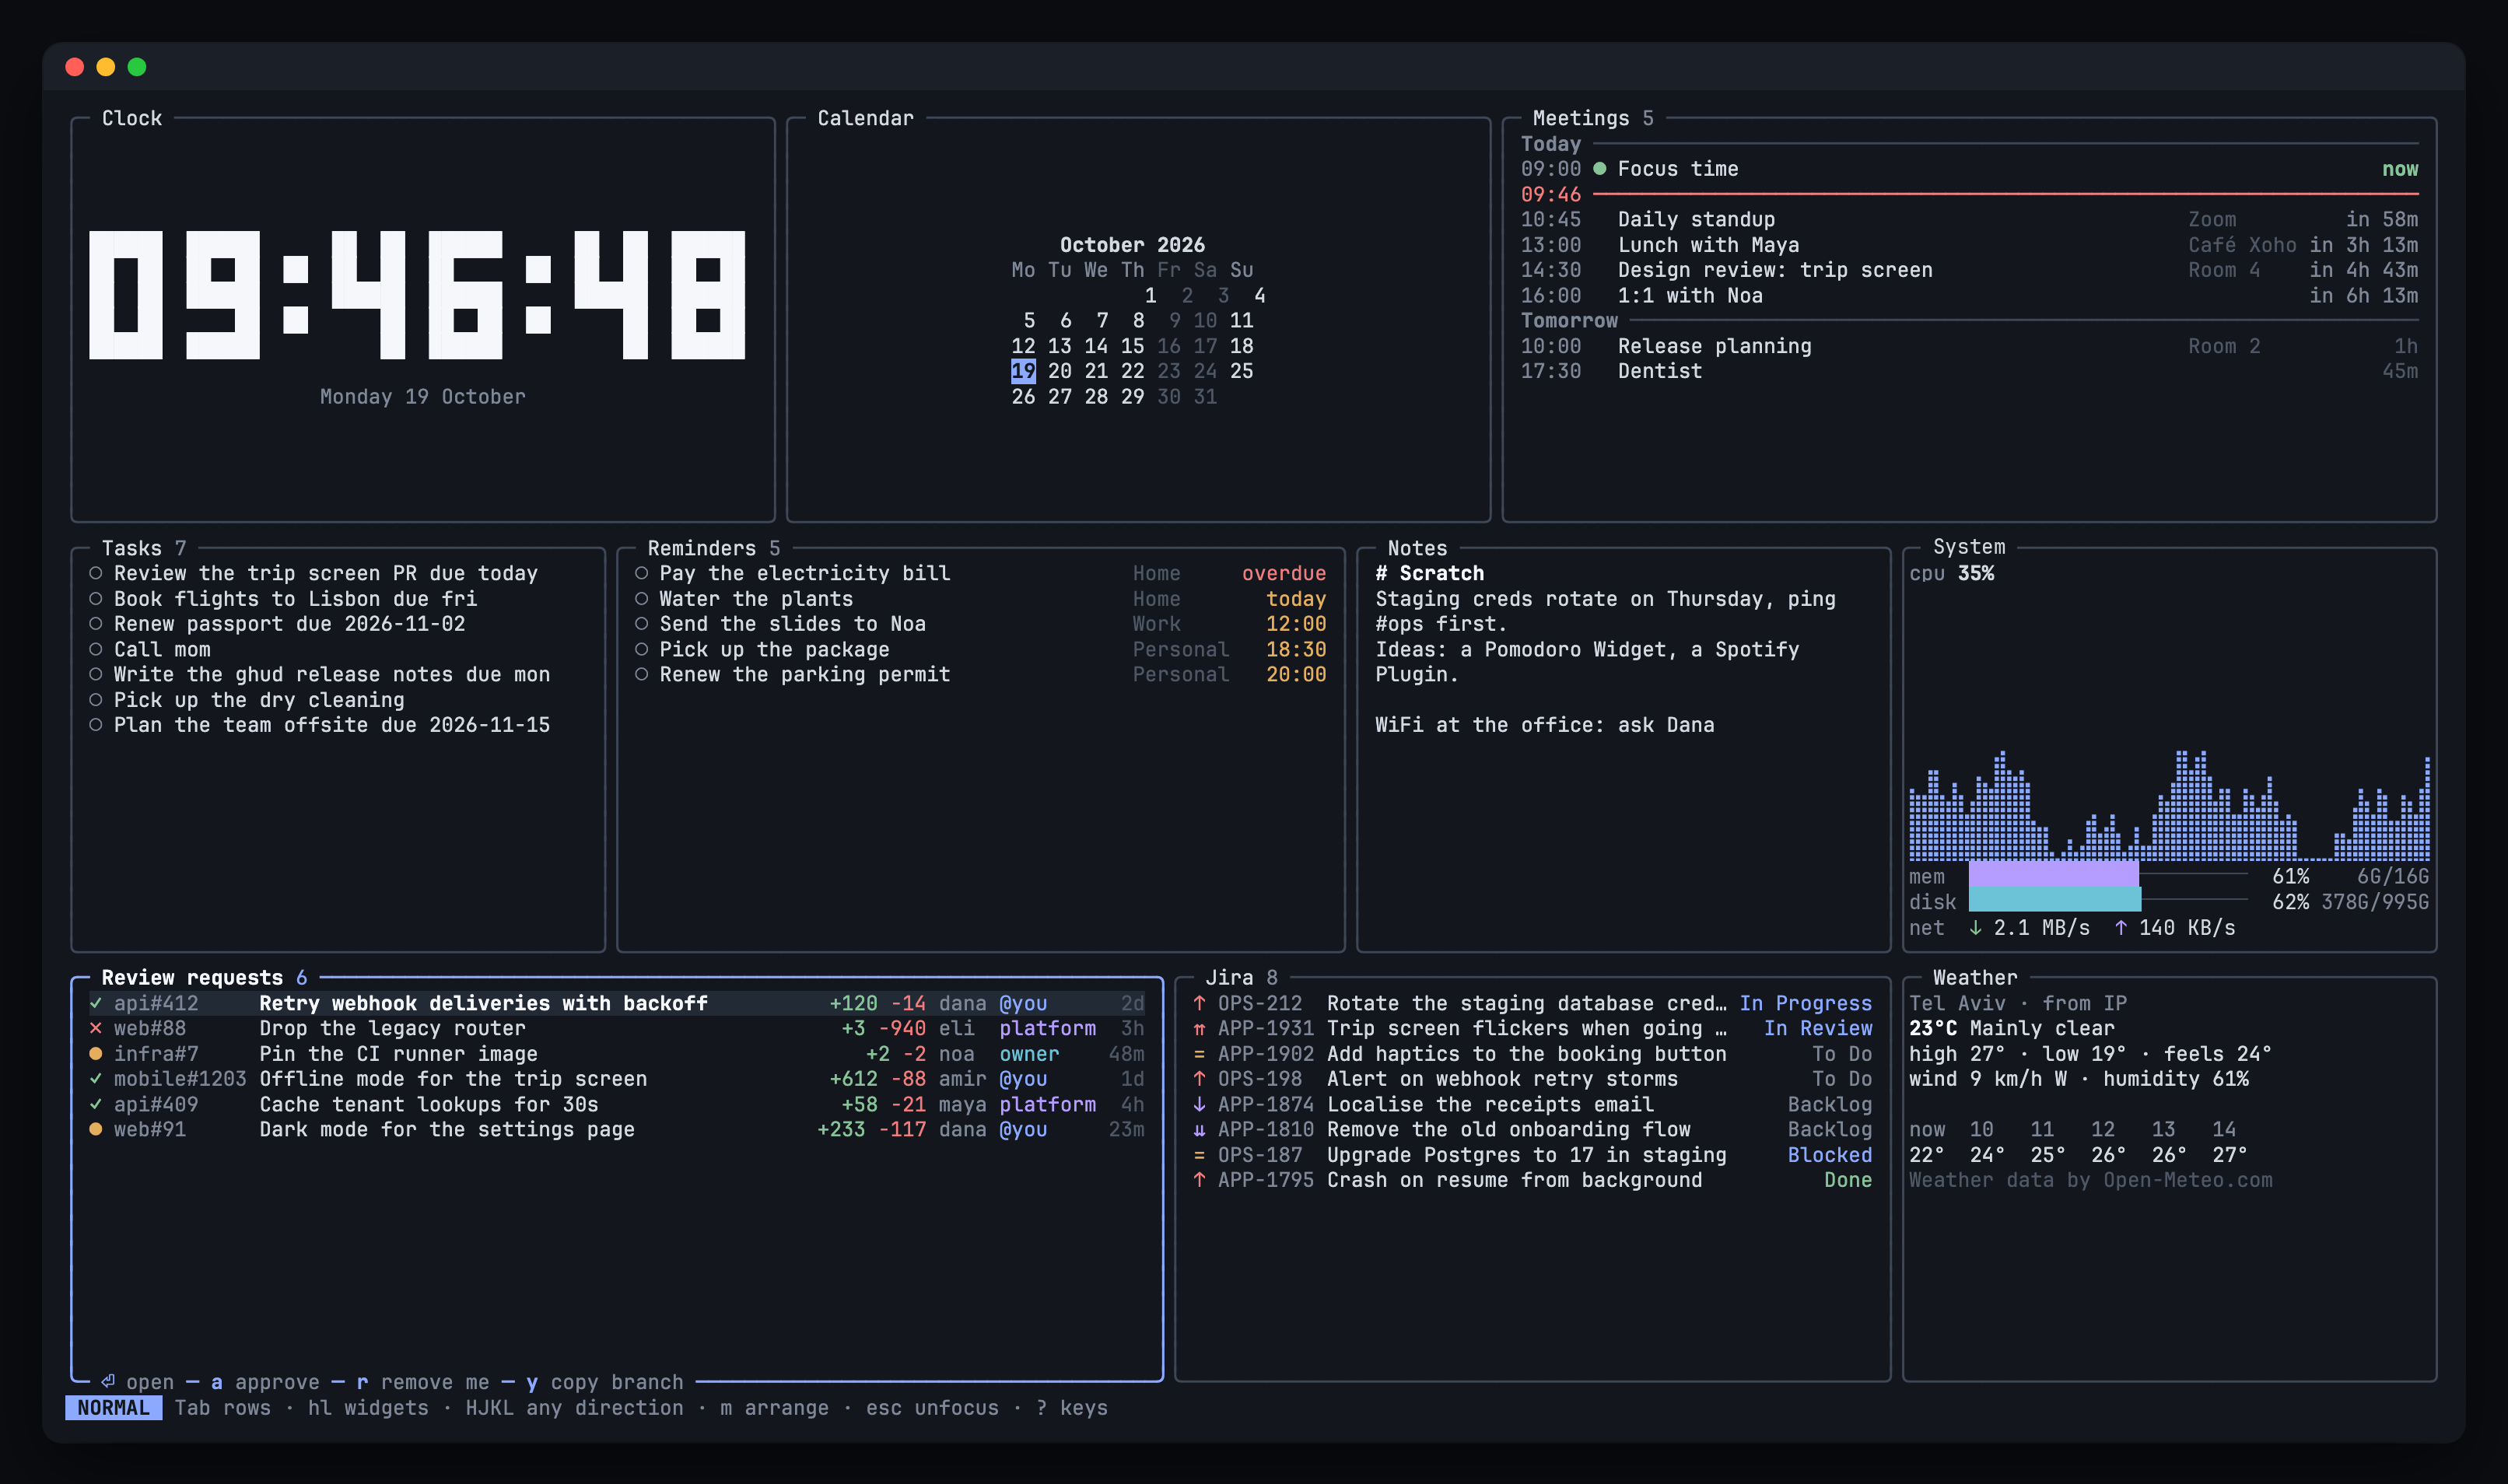The height and width of the screenshot is (1484, 2508).
Task: Click the keys help hint in the status bar
Action: tap(1072, 1408)
